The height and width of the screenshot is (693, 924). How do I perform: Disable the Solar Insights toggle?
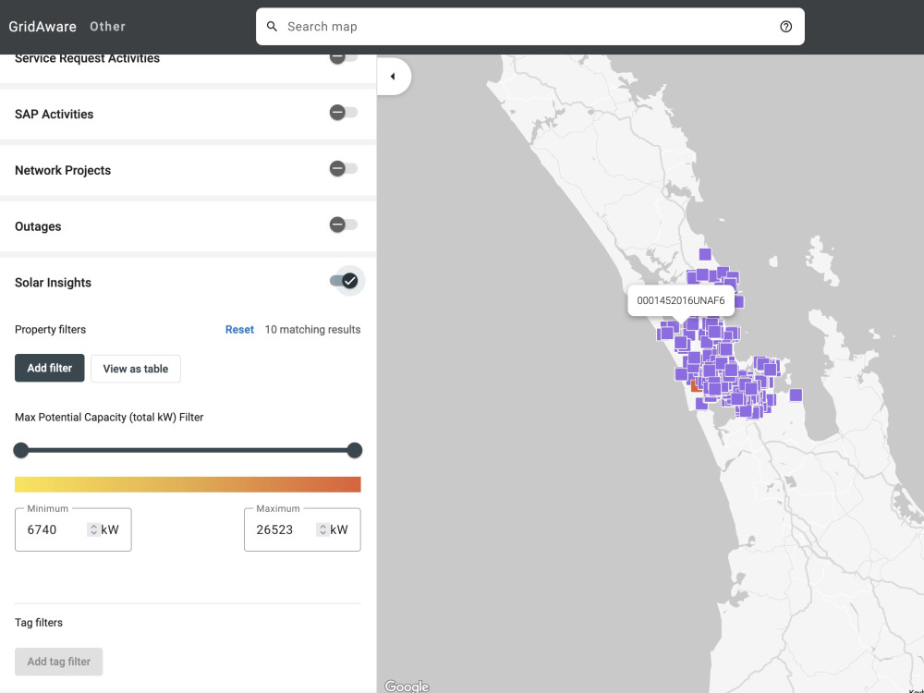point(344,281)
